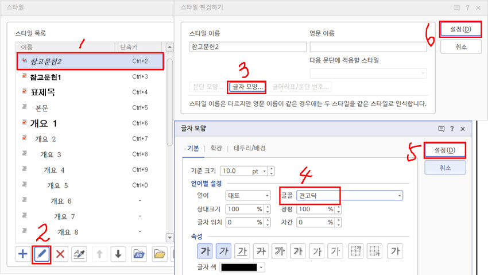
Task: Click 설정(D) in the 스타일 편집하기 dialog
Action: (460, 29)
